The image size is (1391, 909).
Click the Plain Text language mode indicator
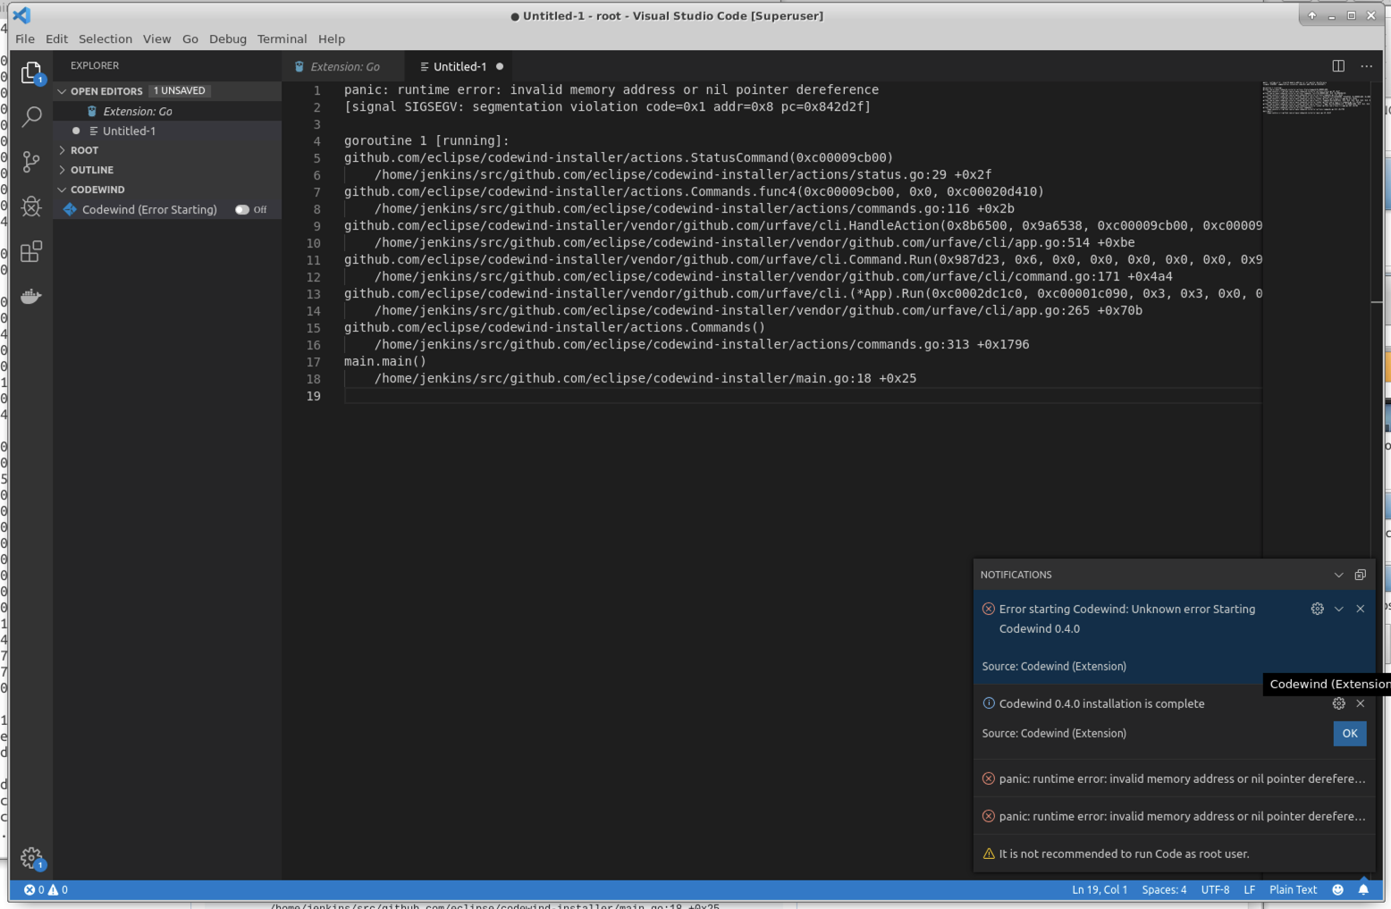pos(1293,889)
